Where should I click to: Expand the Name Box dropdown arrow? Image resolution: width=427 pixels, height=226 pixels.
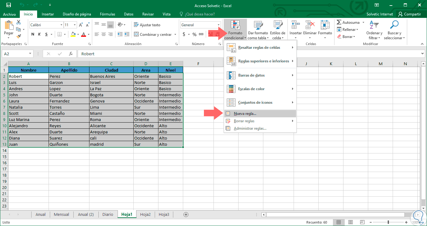(30, 54)
